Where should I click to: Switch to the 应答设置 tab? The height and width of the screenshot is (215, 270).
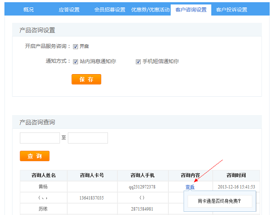point(69,10)
